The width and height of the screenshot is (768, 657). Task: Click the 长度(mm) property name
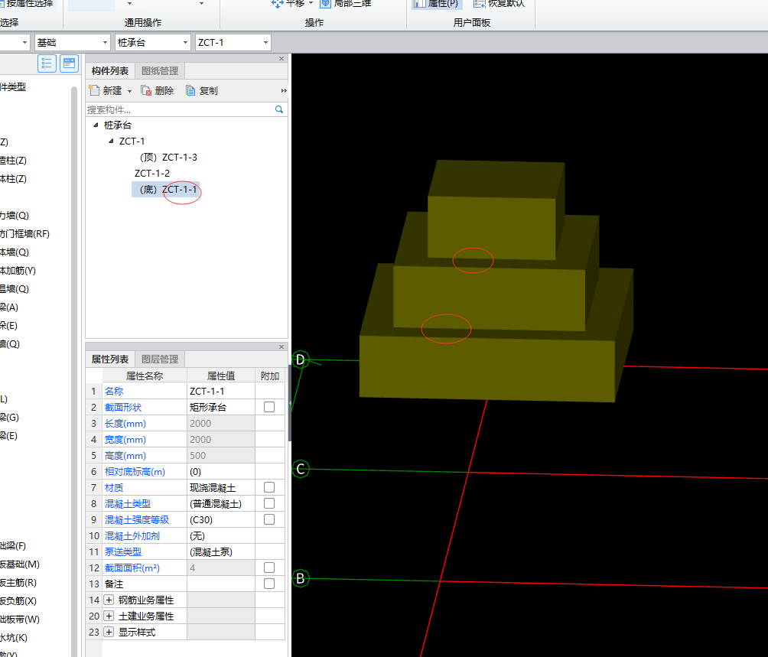pyautogui.click(x=125, y=424)
